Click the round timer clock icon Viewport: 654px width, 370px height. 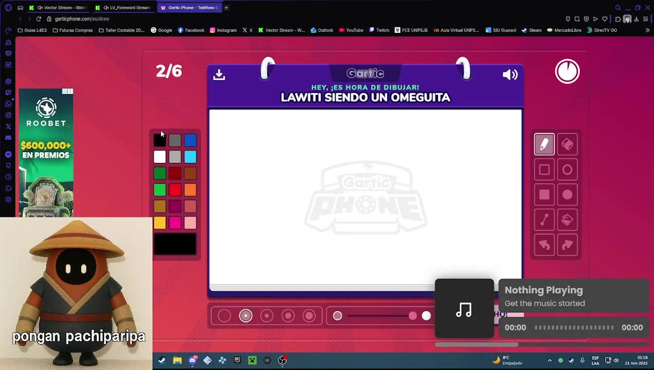[567, 71]
